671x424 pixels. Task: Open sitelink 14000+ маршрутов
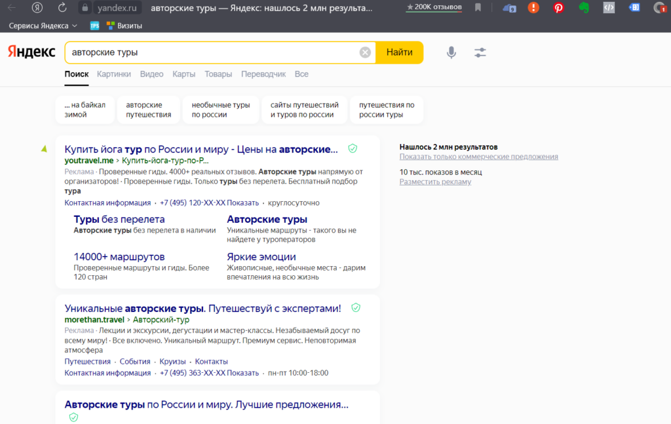tap(119, 257)
